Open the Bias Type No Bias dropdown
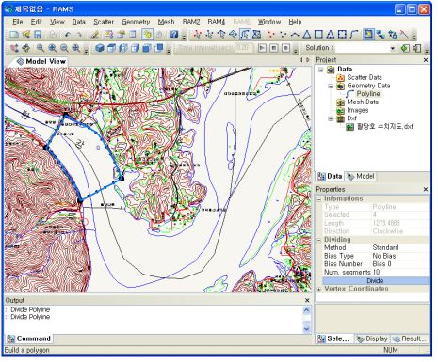 (400, 256)
